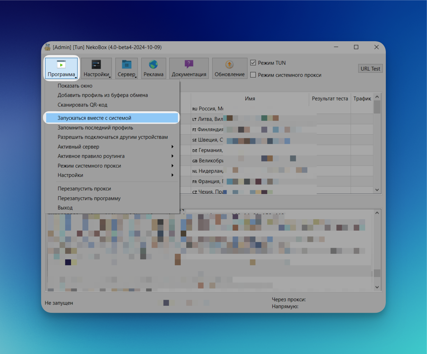Image resolution: width=427 pixels, height=354 pixels.
Task: Toggle Разрешить подключаться другим устройствам
Action: (x=112, y=137)
